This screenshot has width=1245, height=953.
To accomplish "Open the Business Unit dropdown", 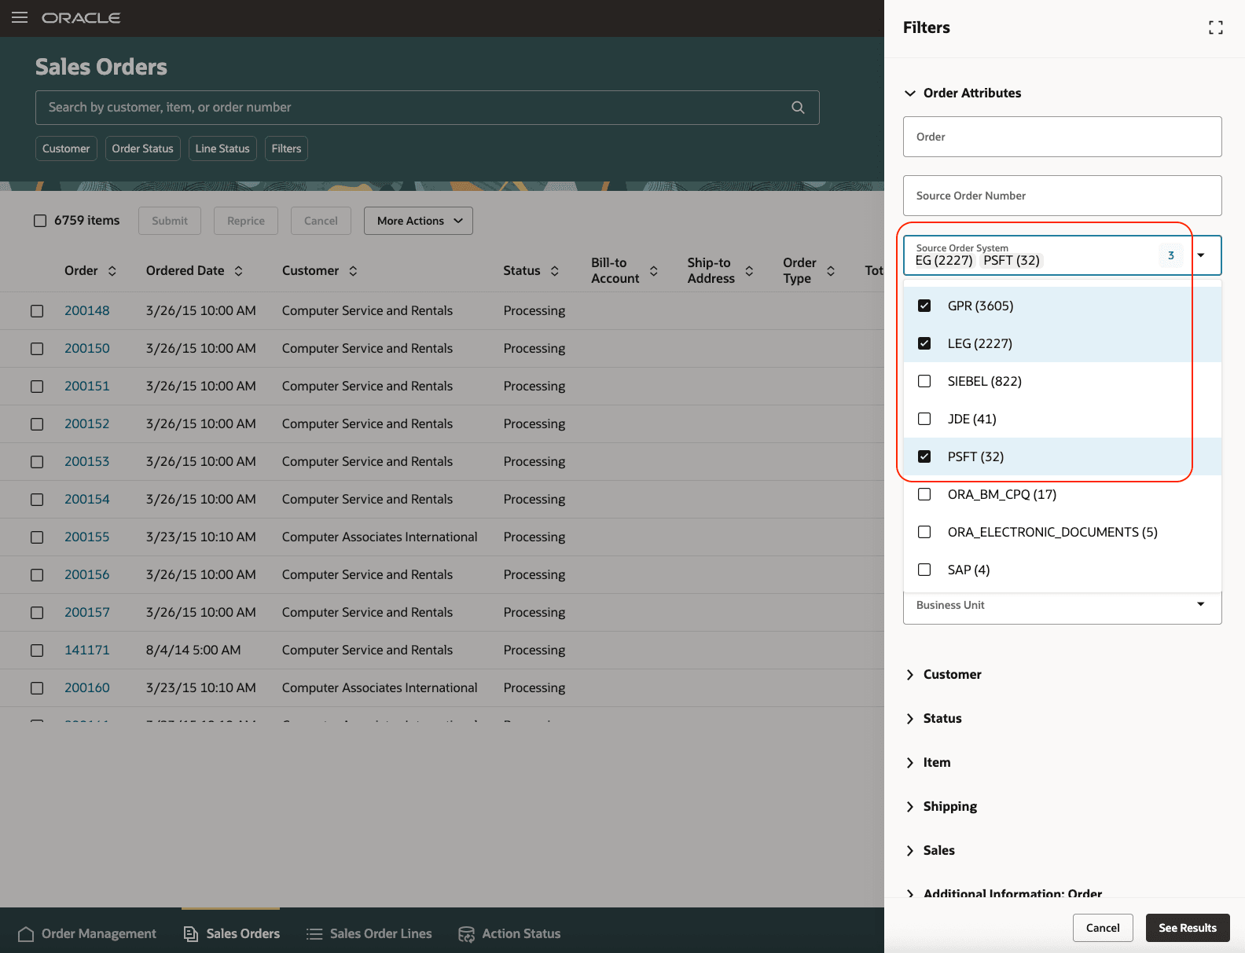I will [1200, 604].
